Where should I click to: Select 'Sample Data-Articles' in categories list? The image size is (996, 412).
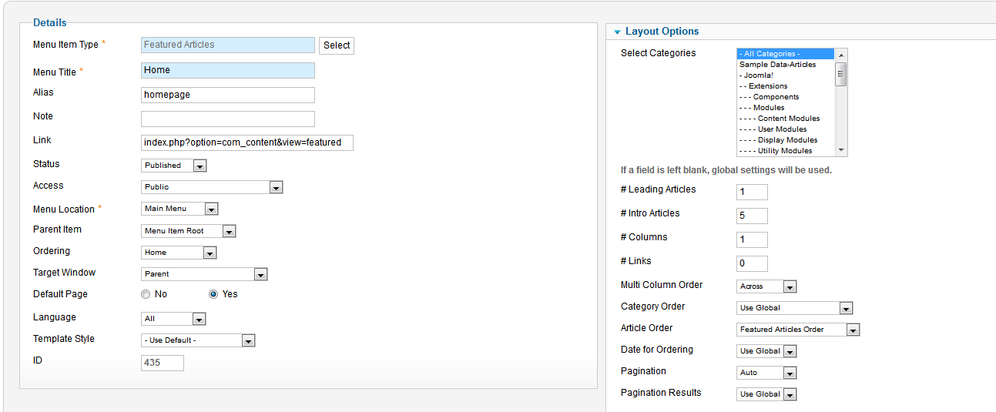778,65
